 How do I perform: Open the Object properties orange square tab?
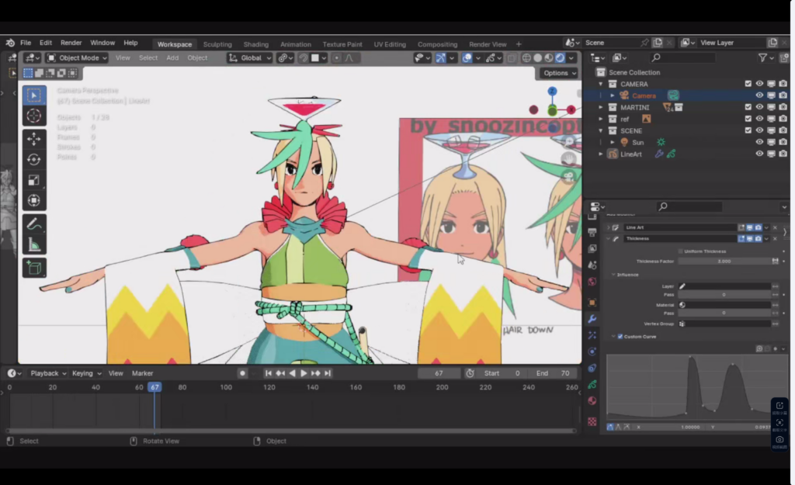pos(592,303)
